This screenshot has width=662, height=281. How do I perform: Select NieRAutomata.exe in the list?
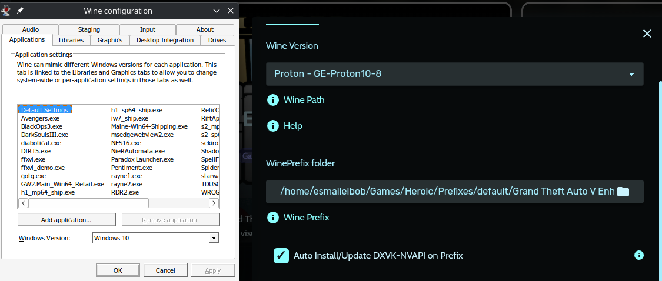click(x=138, y=151)
